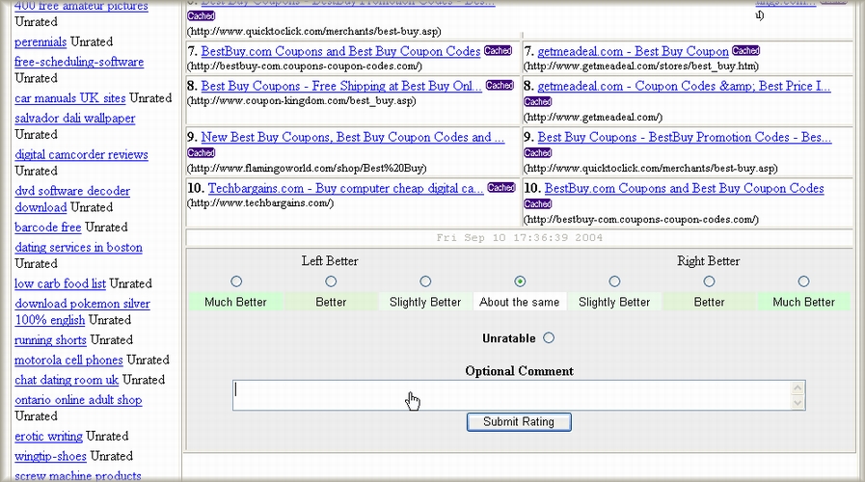
Task: Click Cached badge for left result 9
Action: point(201,152)
